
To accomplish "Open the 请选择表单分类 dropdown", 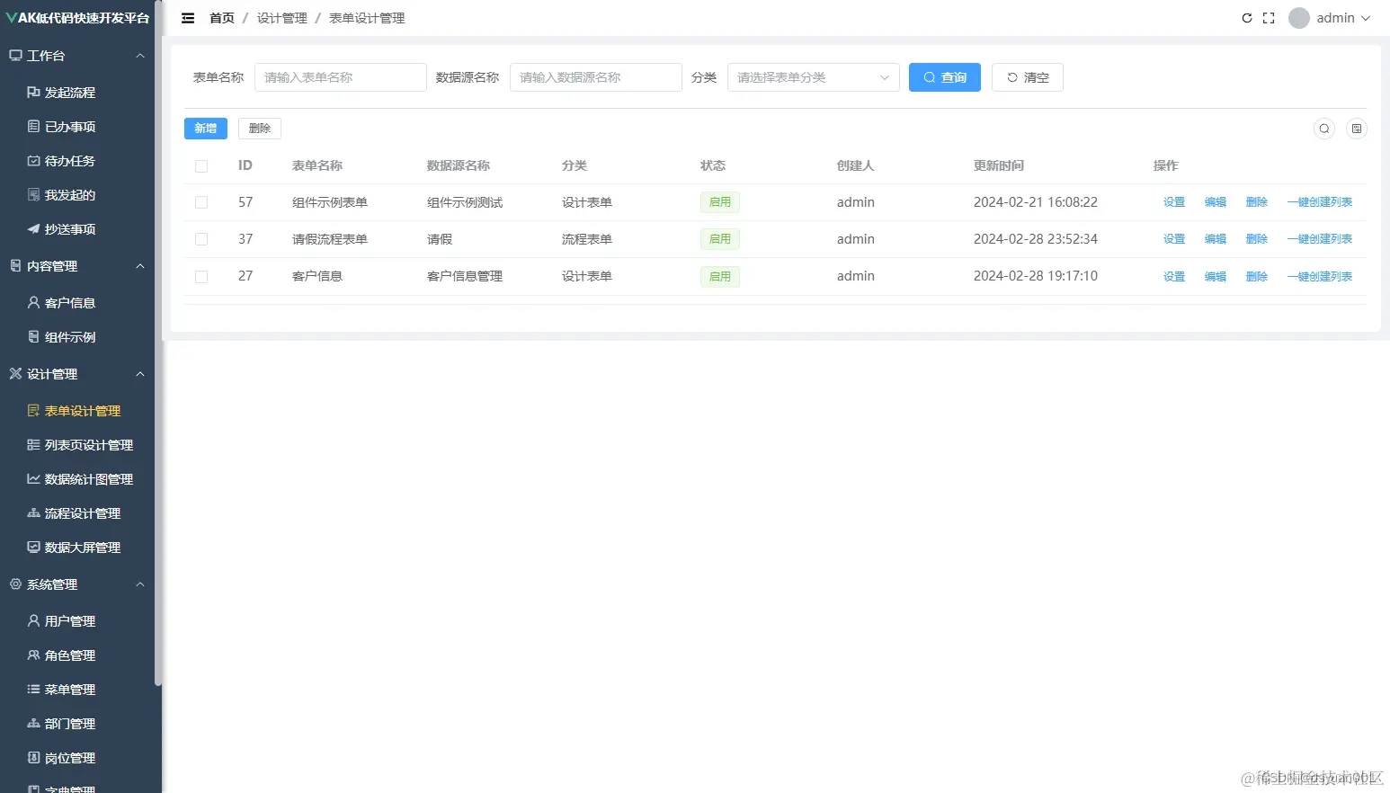I will pos(812,77).
